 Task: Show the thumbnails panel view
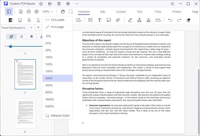tap(11, 37)
